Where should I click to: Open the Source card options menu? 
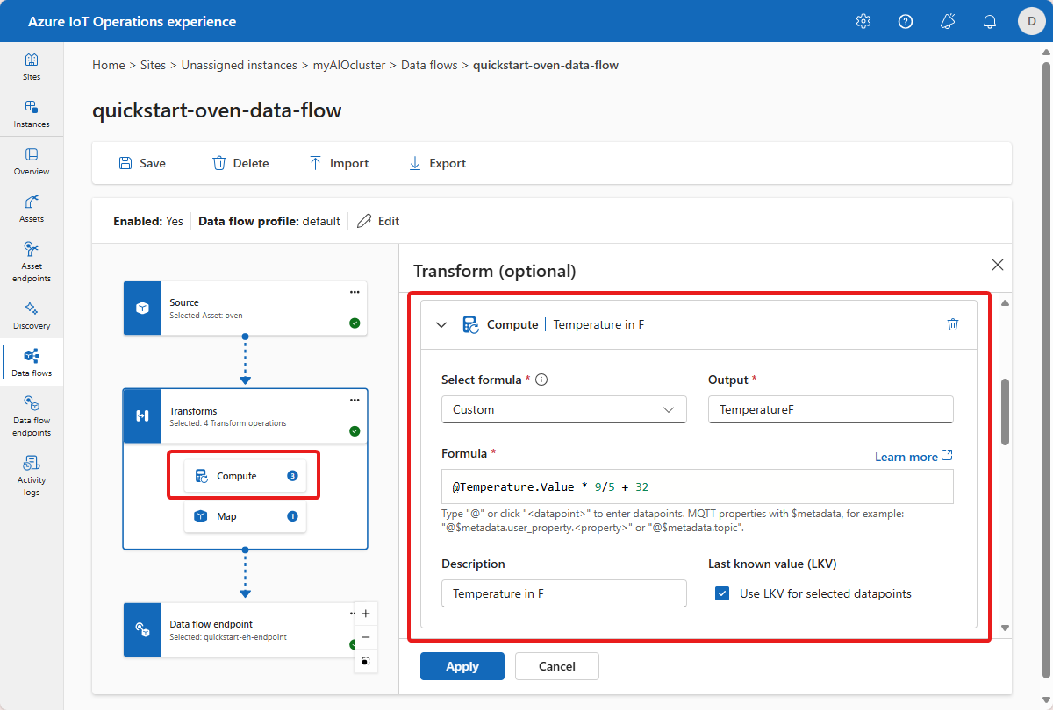pyautogui.click(x=355, y=292)
